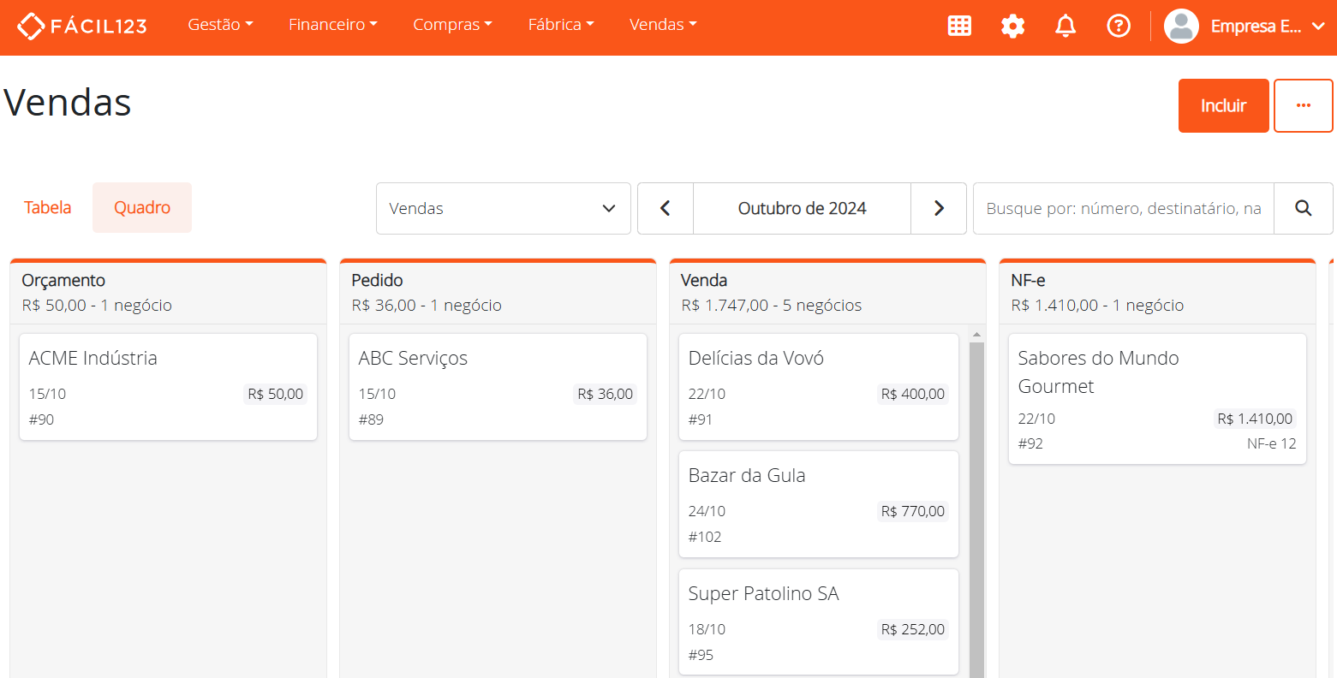Click the Venda column header

pos(827,292)
